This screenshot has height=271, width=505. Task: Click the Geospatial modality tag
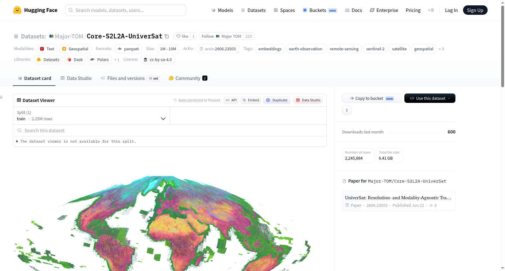[75, 49]
